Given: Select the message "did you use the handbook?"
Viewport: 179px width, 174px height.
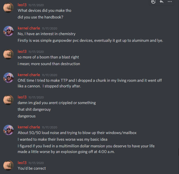Looking at the screenshot, I should 40,17.
